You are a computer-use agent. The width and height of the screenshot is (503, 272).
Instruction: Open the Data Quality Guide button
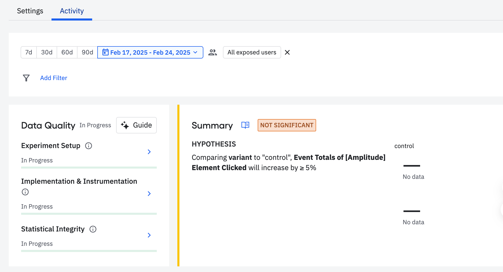tap(136, 125)
